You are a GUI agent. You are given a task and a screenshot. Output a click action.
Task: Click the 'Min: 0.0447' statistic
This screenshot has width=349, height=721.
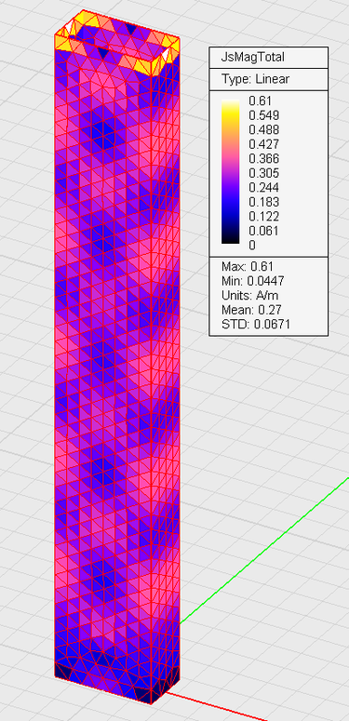(252, 280)
